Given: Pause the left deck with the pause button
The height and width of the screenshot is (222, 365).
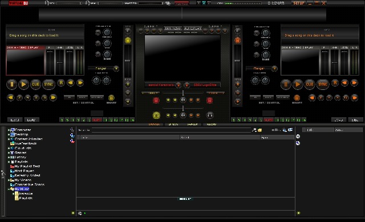Looking at the screenshot, I should 11,84.
